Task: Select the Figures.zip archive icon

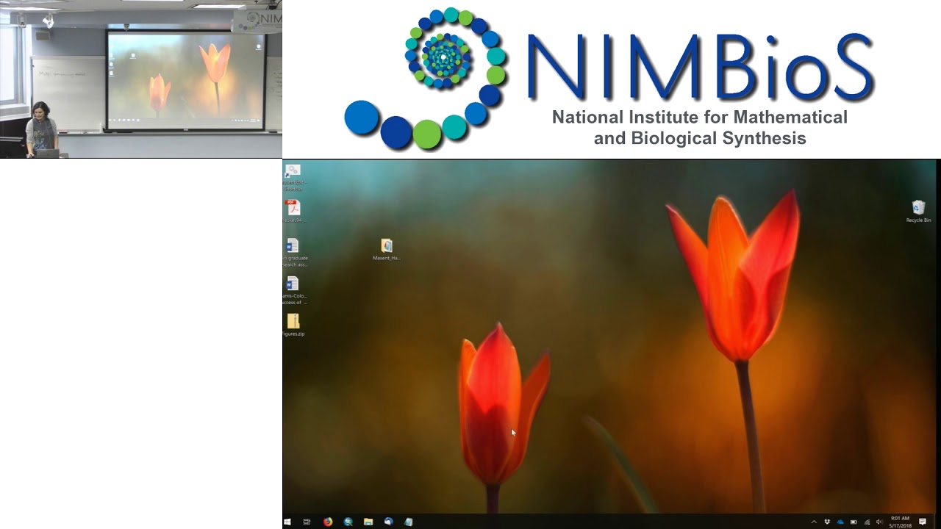Action: coord(293,325)
